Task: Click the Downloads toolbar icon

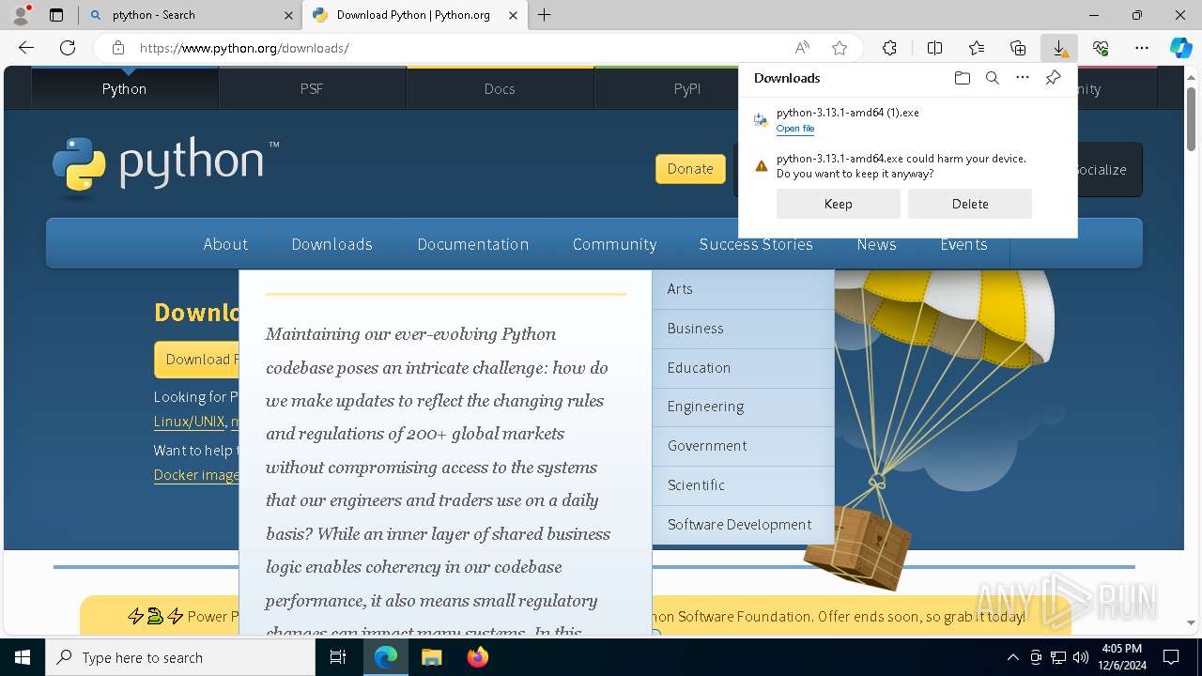Action: [1059, 48]
